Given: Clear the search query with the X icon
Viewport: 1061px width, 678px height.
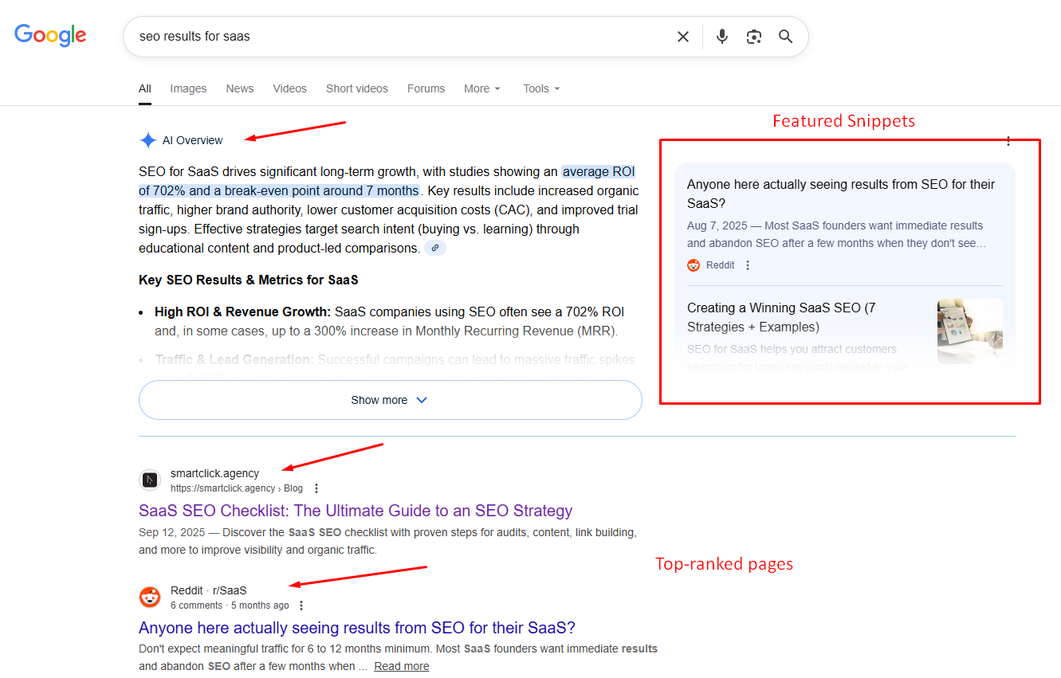Looking at the screenshot, I should (683, 36).
